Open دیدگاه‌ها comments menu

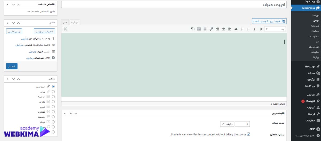coord(306,86)
